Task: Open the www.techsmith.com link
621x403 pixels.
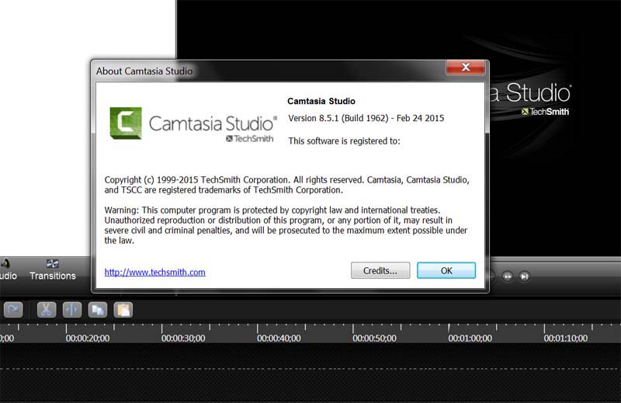Action: (154, 273)
